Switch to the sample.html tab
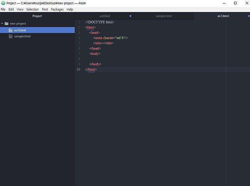 pyautogui.click(x=164, y=16)
